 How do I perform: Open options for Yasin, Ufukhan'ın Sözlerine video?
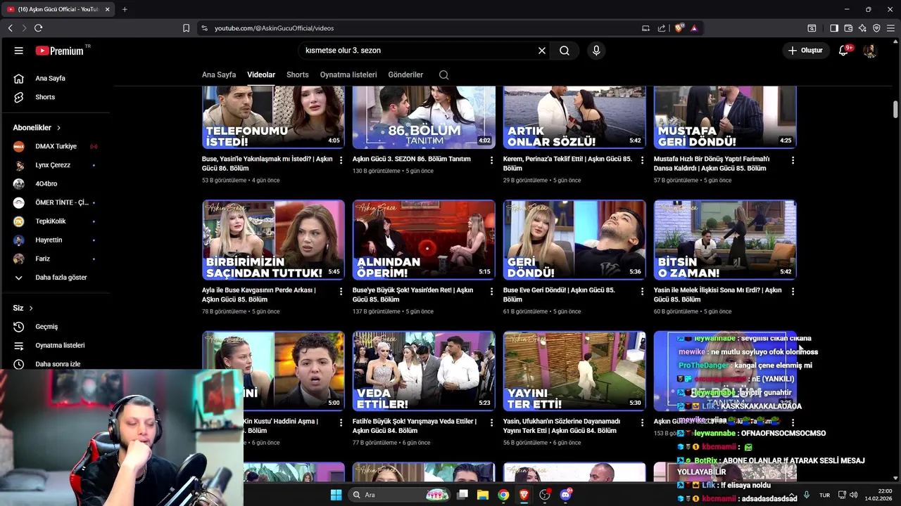[x=642, y=422]
